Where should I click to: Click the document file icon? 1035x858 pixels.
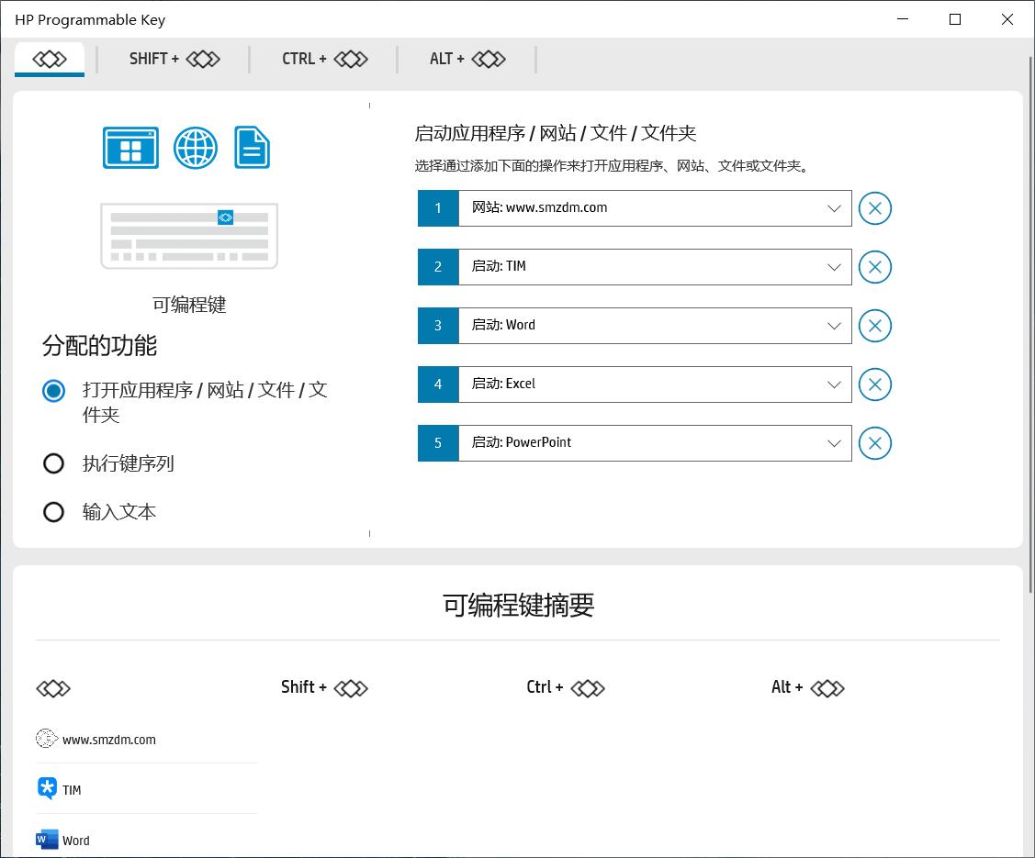point(253,148)
